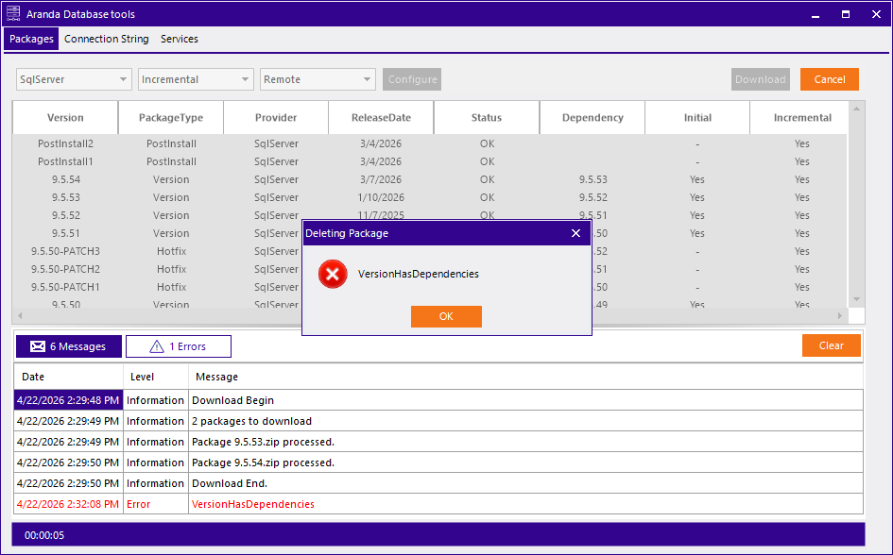Sort by the Dependency column header
893x555 pixels.
(x=592, y=118)
